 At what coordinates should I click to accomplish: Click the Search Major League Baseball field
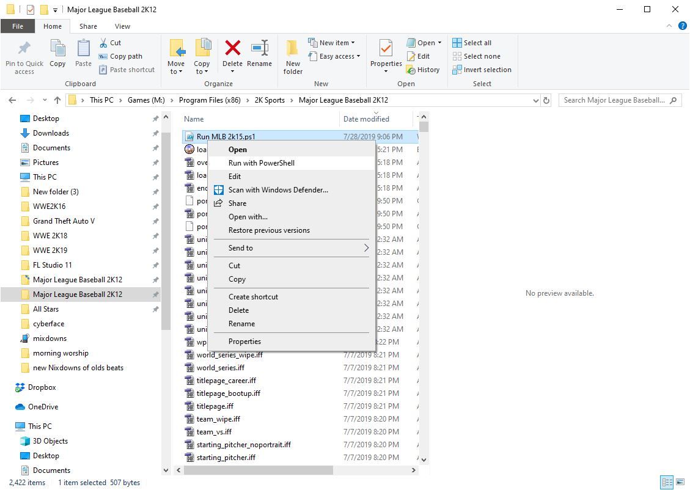(614, 100)
